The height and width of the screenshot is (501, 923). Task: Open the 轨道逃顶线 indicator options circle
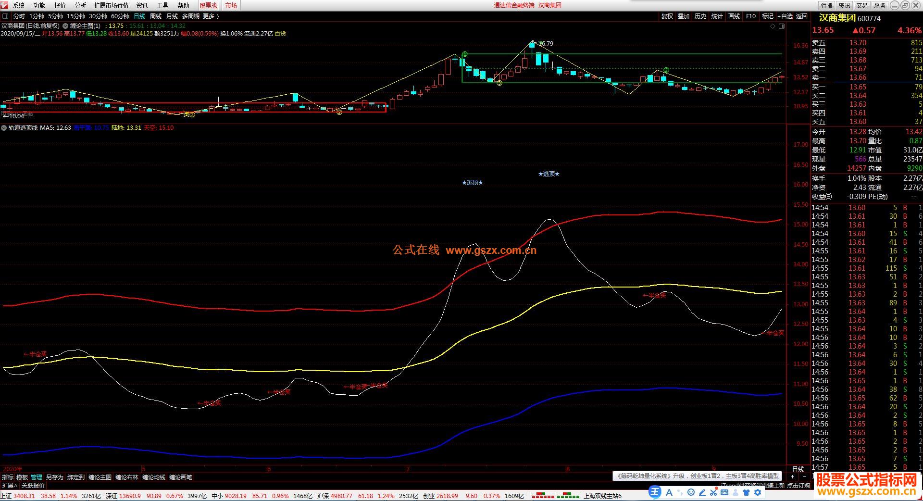tap(4, 128)
